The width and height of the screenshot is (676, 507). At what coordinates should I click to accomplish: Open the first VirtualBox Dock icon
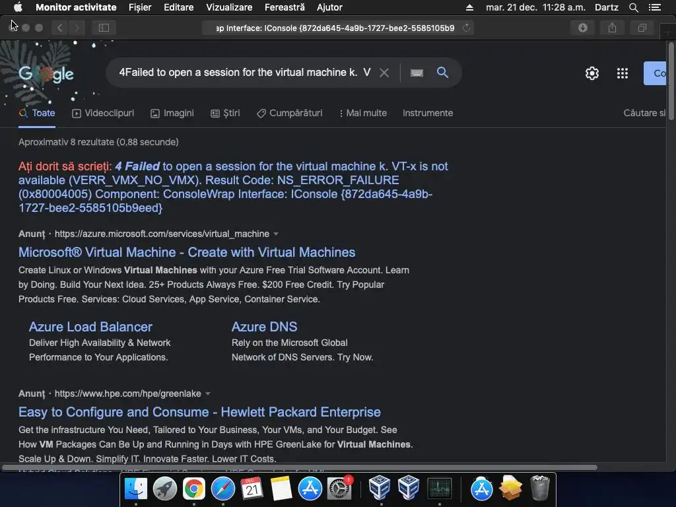tap(380, 488)
